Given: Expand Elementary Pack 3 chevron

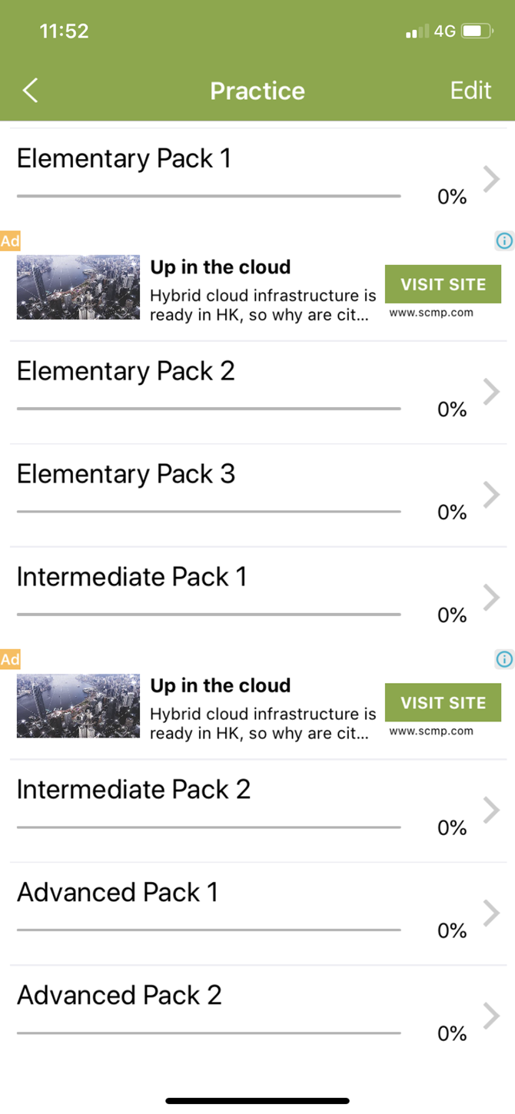Looking at the screenshot, I should click(491, 494).
